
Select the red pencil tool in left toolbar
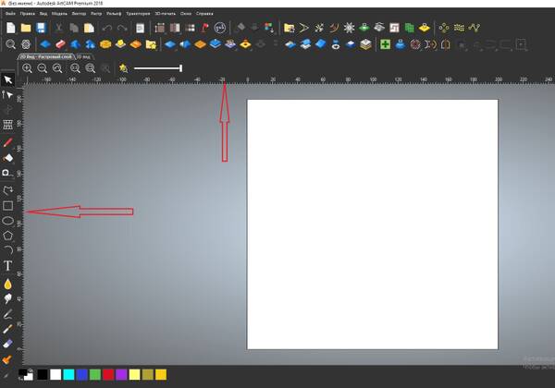pyautogui.click(x=7, y=142)
